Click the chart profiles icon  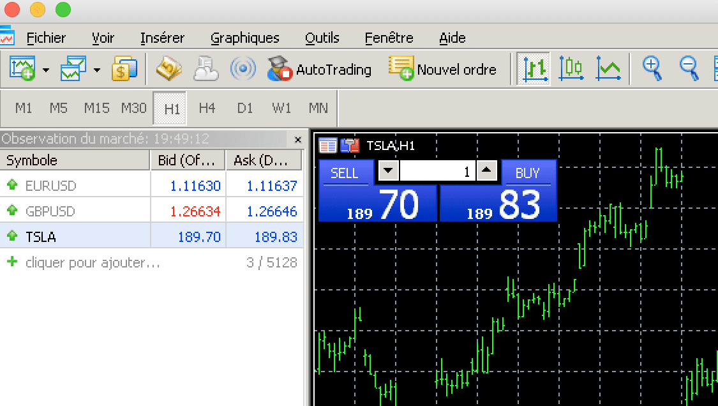click(72, 68)
